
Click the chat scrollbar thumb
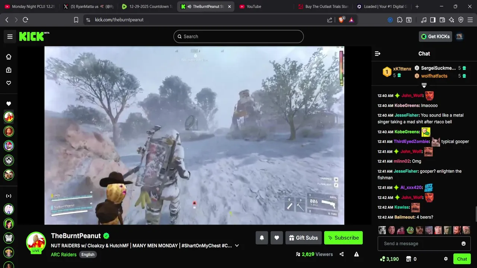tap(476, 214)
